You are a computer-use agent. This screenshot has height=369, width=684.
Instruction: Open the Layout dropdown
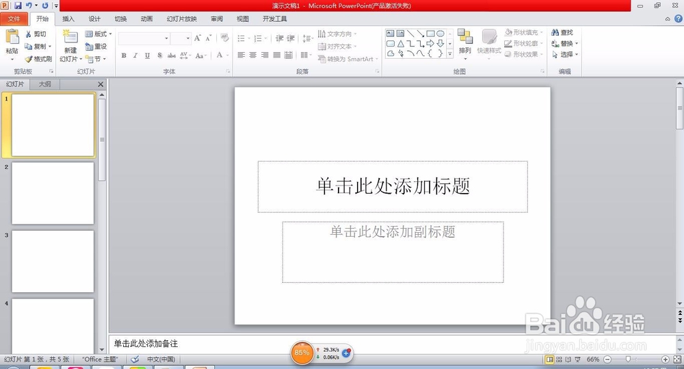98,34
